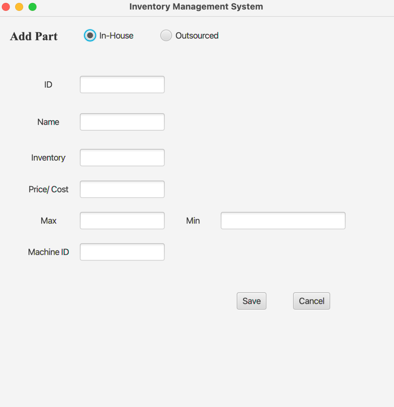The width and height of the screenshot is (394, 407).
Task: Focus the Price/ Cost input box
Action: coord(122,189)
